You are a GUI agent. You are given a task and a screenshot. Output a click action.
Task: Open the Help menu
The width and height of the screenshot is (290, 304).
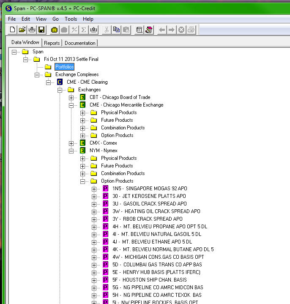coord(88,19)
